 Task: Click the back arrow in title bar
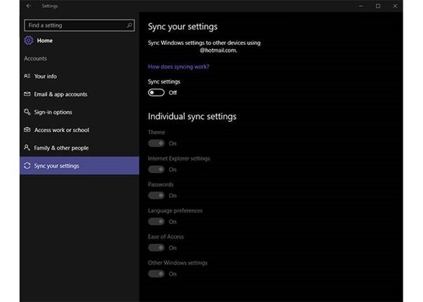(28, 6)
